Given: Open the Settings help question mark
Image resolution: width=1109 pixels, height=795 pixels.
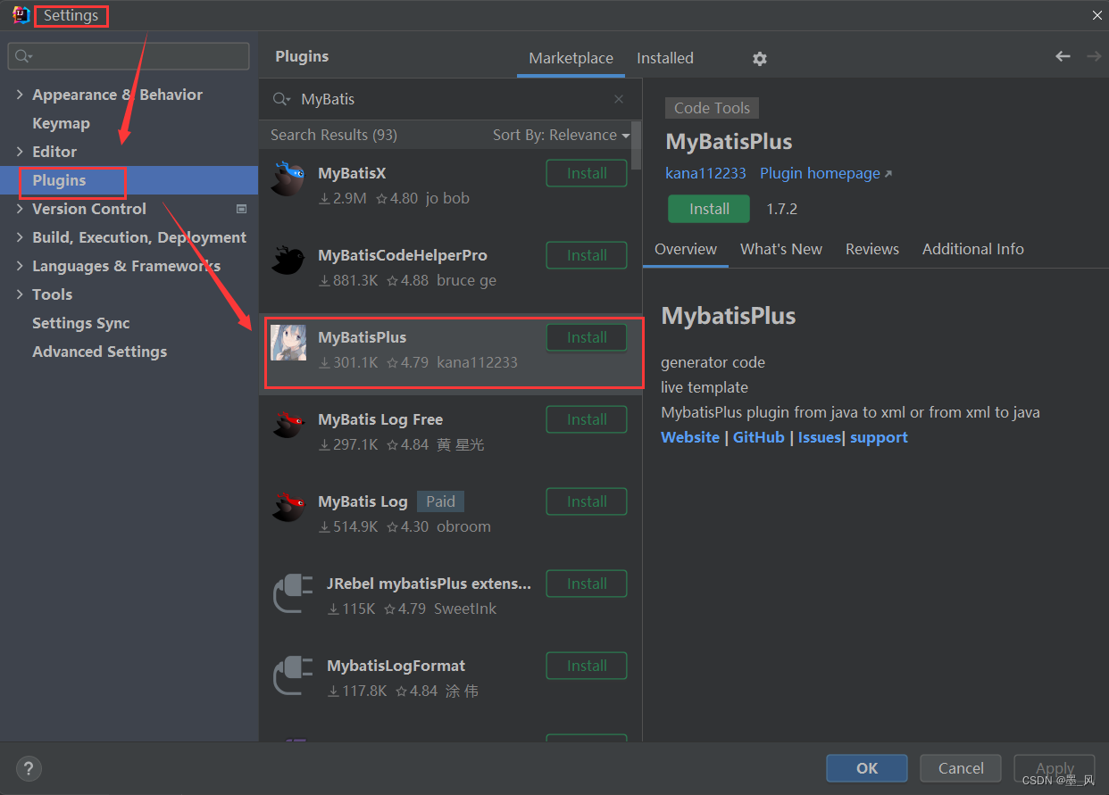Looking at the screenshot, I should click(29, 767).
